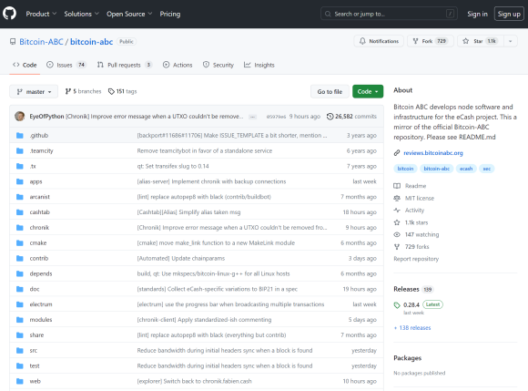View the 151 tags link

point(123,91)
